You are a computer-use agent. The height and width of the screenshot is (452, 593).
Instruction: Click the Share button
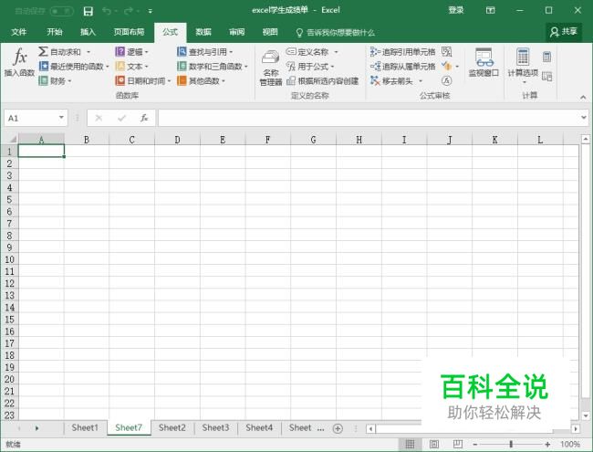point(564,32)
